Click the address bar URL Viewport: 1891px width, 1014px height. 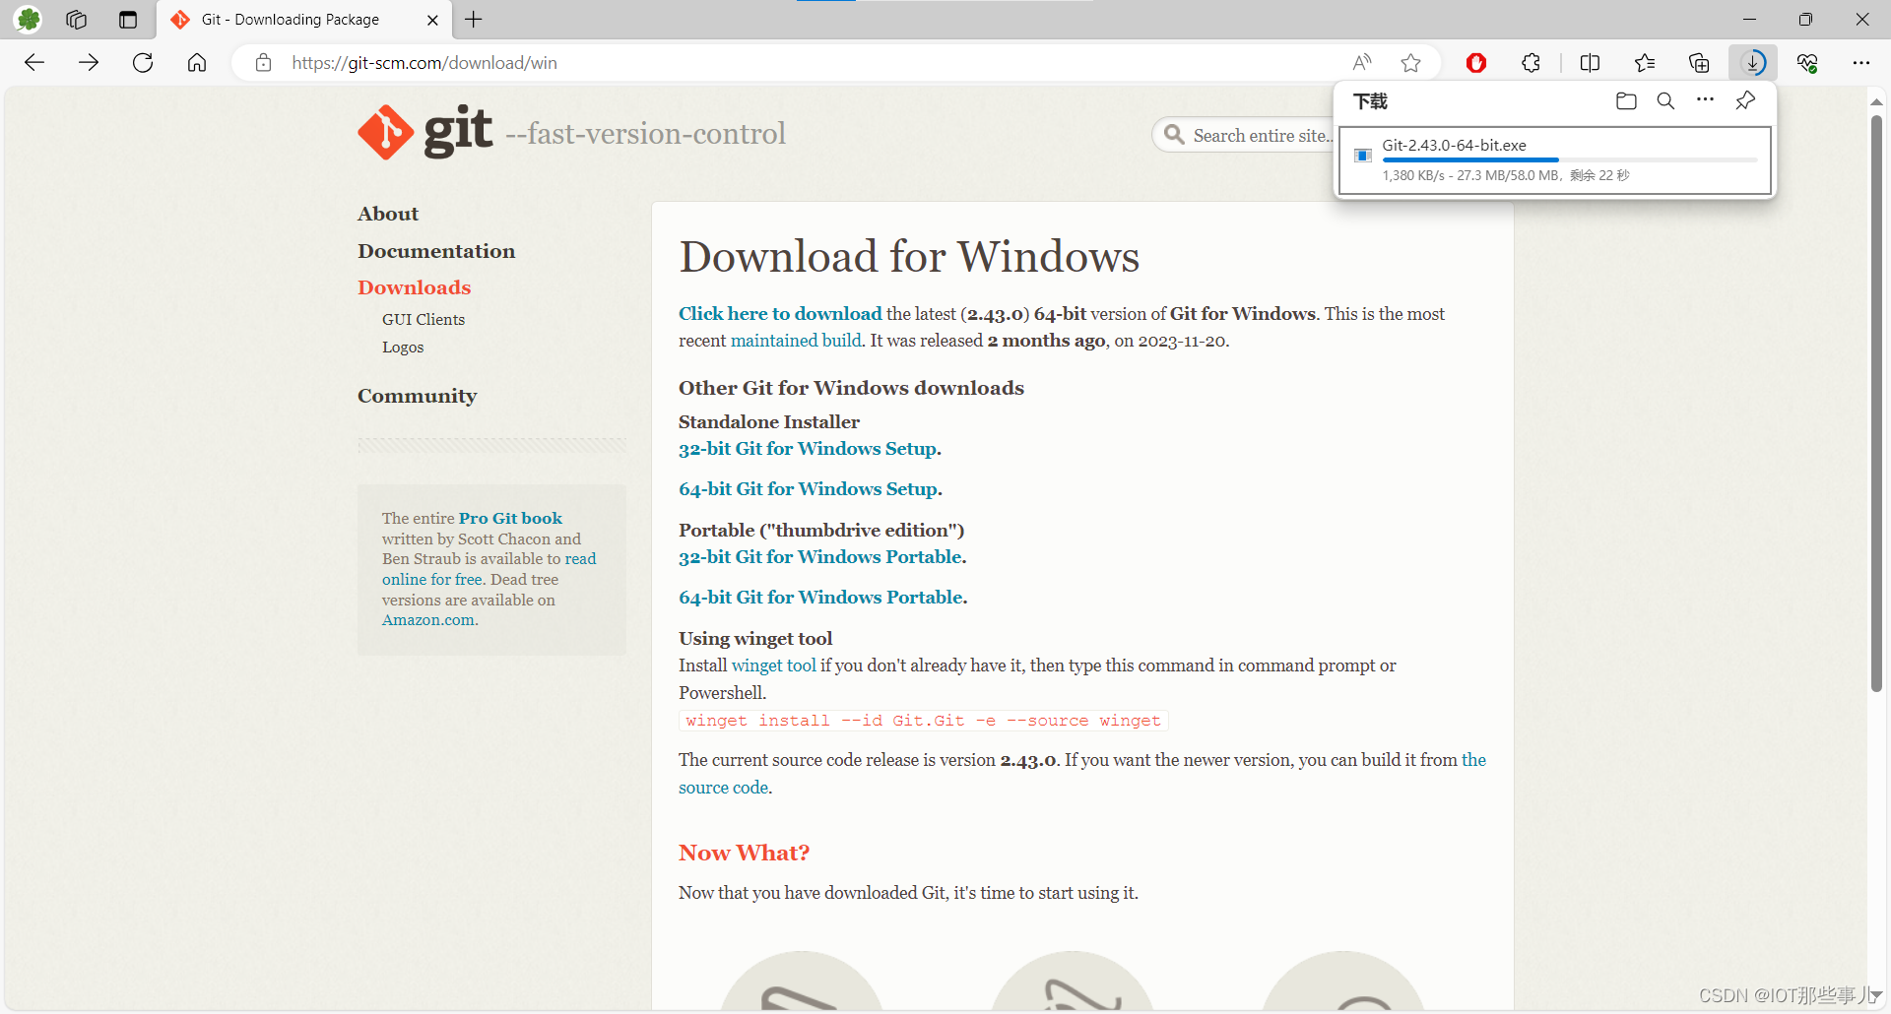point(424,63)
